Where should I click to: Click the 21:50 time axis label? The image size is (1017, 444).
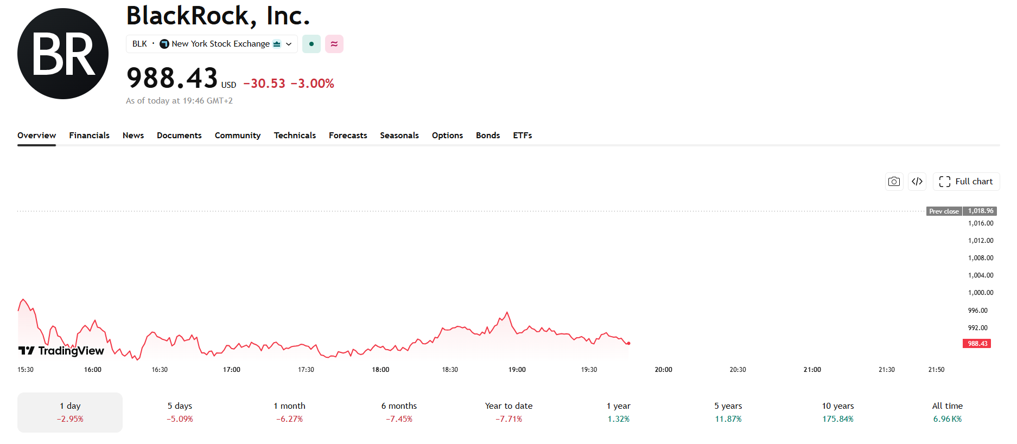[x=936, y=370]
